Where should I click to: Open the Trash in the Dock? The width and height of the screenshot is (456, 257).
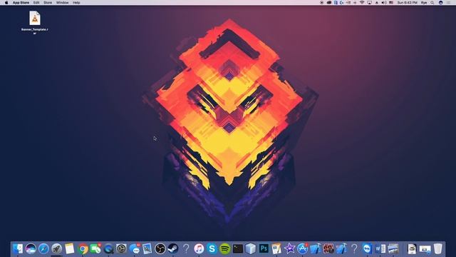(x=438, y=248)
